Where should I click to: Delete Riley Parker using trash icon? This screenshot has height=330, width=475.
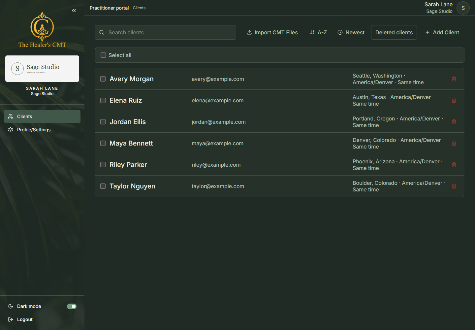(x=454, y=165)
